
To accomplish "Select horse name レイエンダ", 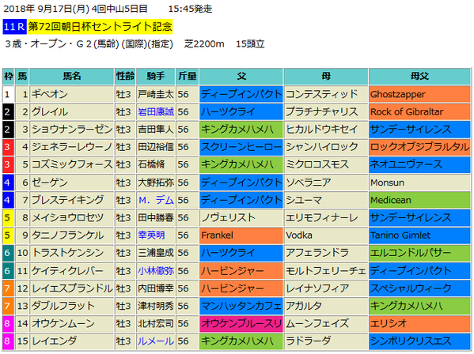I will [54, 341].
